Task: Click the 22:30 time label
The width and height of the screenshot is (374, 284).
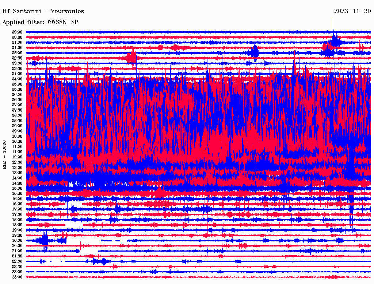Action: (x=17, y=267)
